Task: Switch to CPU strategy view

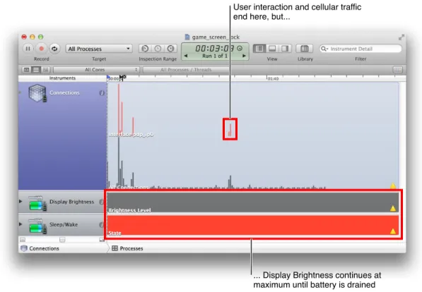Action: point(26,70)
